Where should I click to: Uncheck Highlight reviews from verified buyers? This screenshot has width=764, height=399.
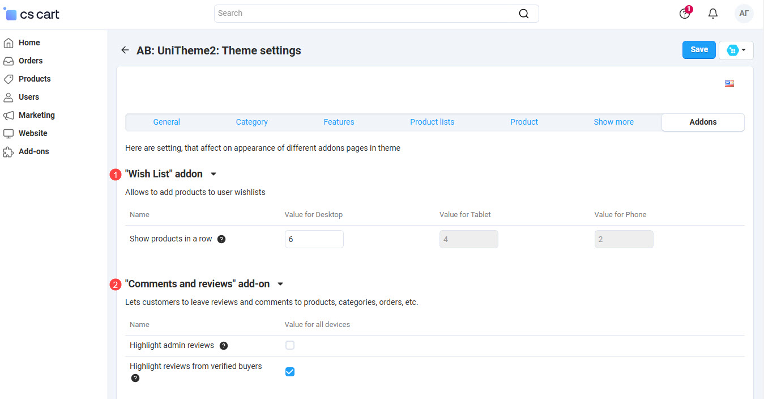click(290, 372)
